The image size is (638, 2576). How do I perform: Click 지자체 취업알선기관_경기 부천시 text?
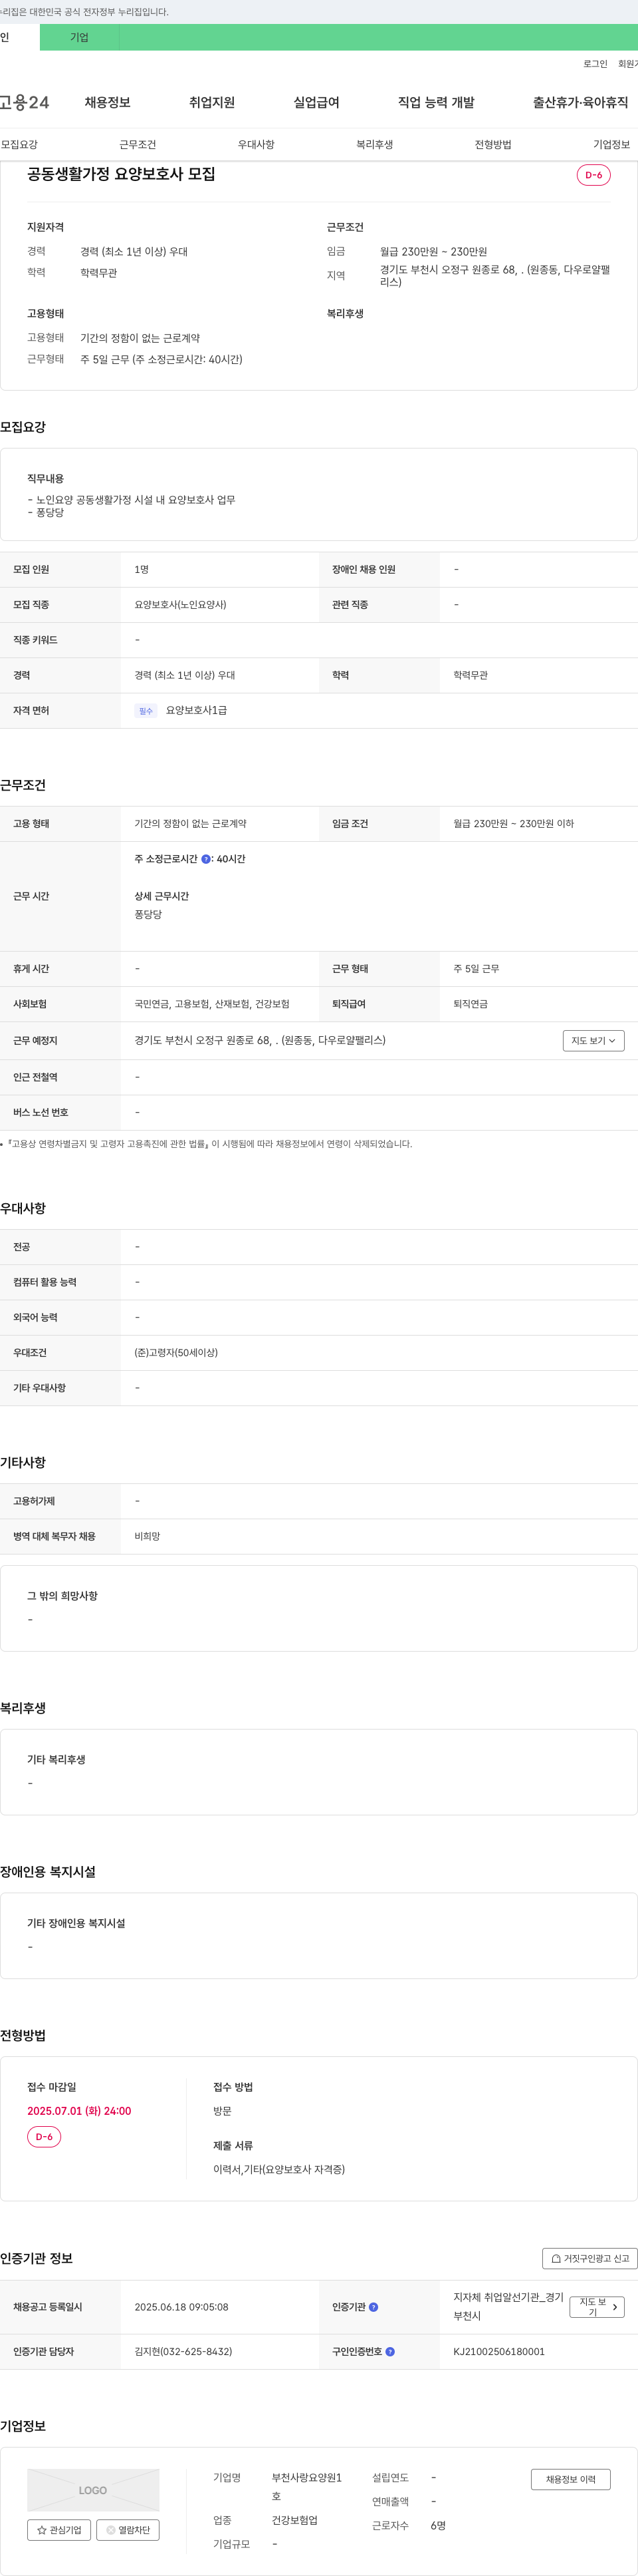pos(508,2307)
